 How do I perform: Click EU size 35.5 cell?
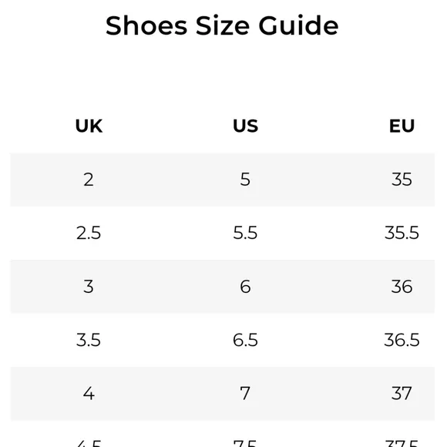coord(402,233)
